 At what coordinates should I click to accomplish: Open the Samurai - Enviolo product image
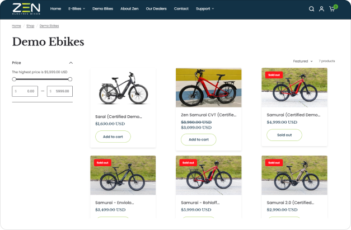pos(123,175)
